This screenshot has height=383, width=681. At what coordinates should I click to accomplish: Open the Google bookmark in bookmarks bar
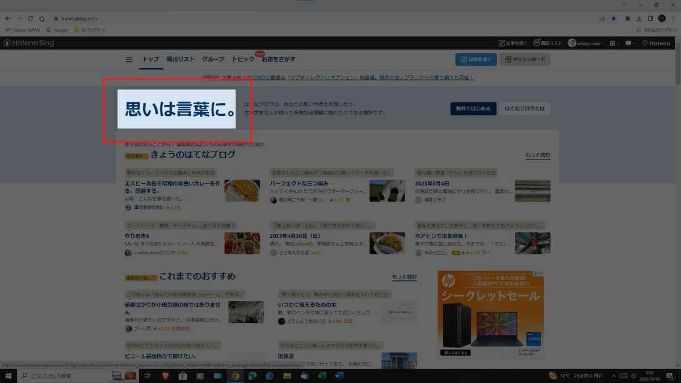click(57, 30)
